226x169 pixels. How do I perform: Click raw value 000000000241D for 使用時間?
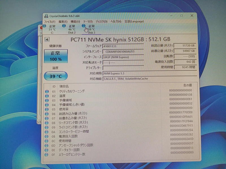click(x=182, y=139)
